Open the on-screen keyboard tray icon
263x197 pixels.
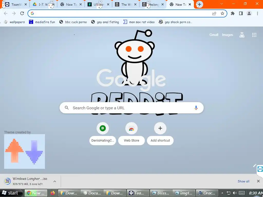click(x=242, y=193)
